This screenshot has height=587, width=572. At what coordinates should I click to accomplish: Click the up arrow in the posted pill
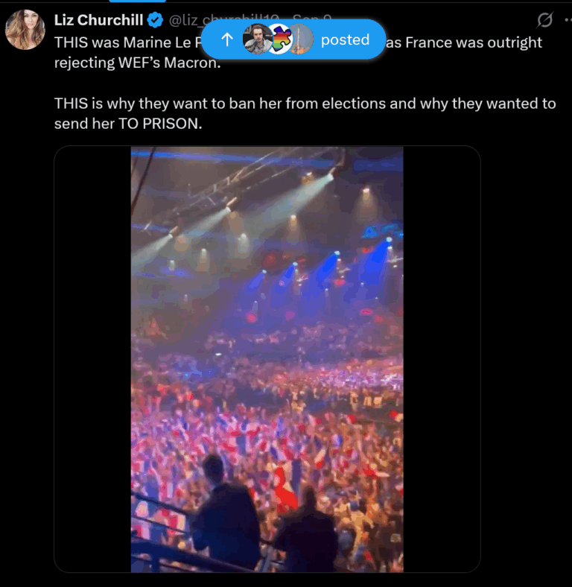[x=228, y=39]
